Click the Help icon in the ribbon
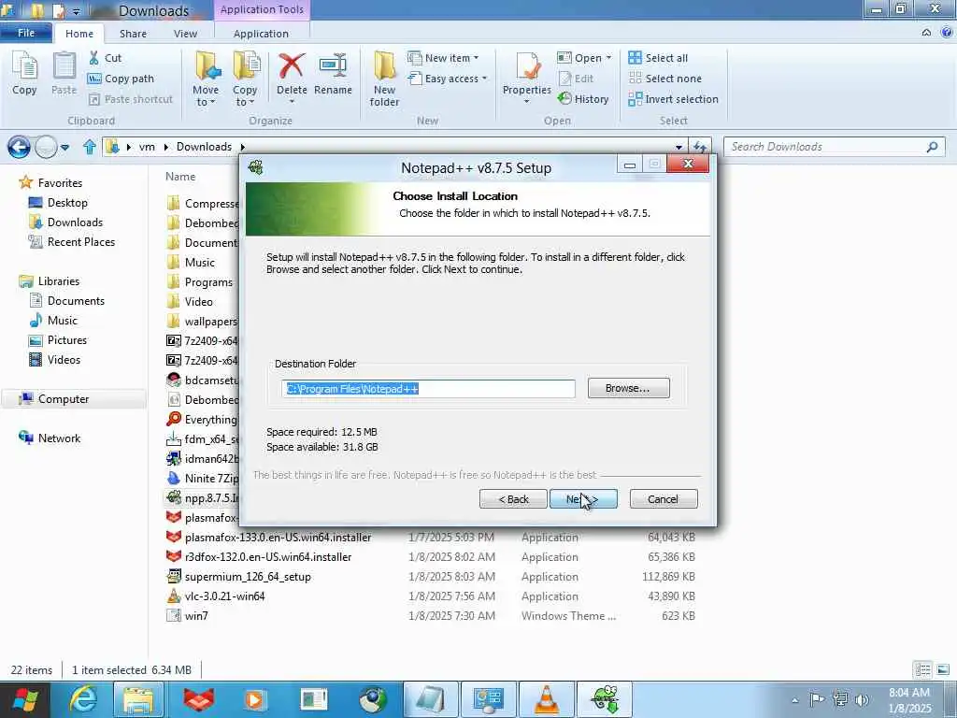Image resolution: width=957 pixels, height=718 pixels. (x=947, y=33)
